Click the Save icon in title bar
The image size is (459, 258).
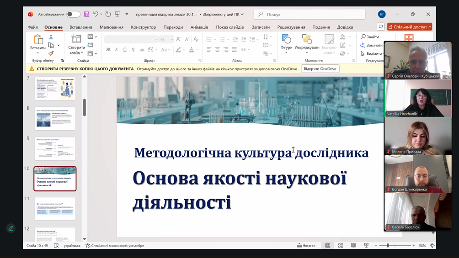86,14
